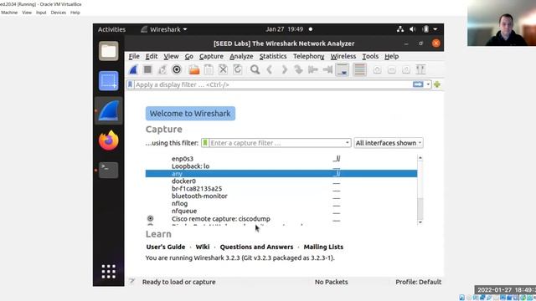Click ciscodump interface options gear icon
The image size is (536, 301).
click(150, 218)
